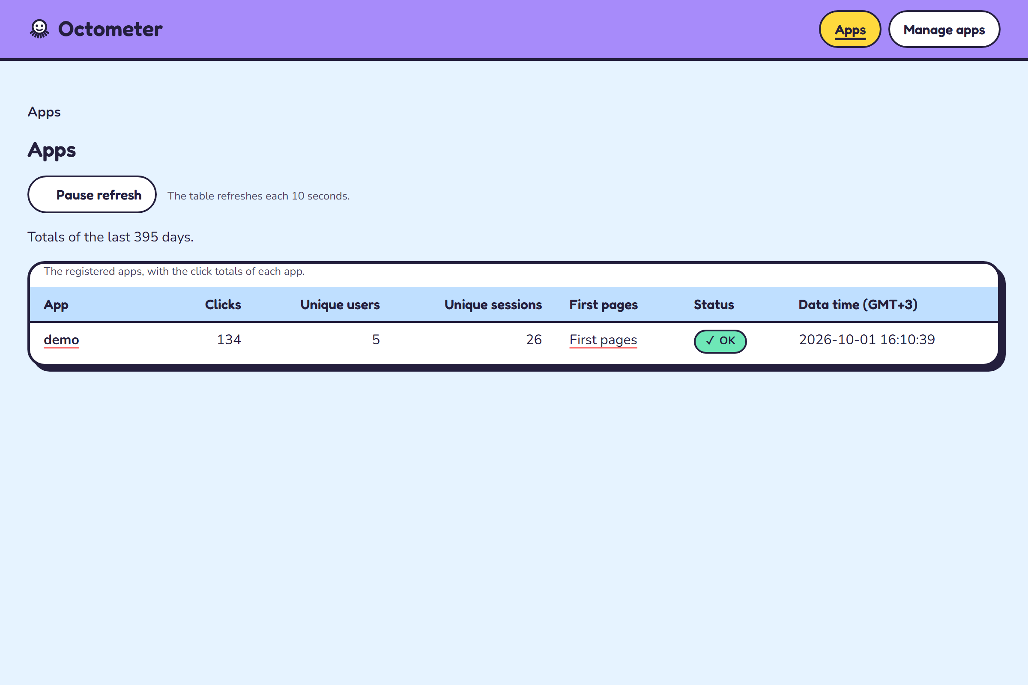Image resolution: width=1028 pixels, height=685 pixels.
Task: Select the 134 clicks value
Action: 229,340
